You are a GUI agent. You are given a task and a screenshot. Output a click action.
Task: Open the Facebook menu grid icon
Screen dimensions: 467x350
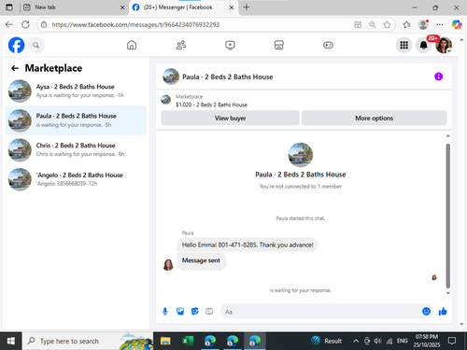click(403, 46)
